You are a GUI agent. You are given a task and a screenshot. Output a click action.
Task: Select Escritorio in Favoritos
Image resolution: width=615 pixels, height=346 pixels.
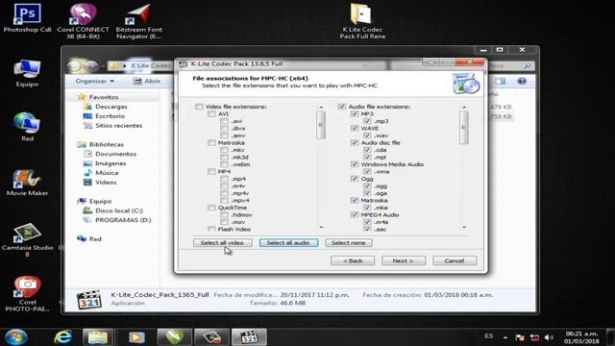pos(110,116)
